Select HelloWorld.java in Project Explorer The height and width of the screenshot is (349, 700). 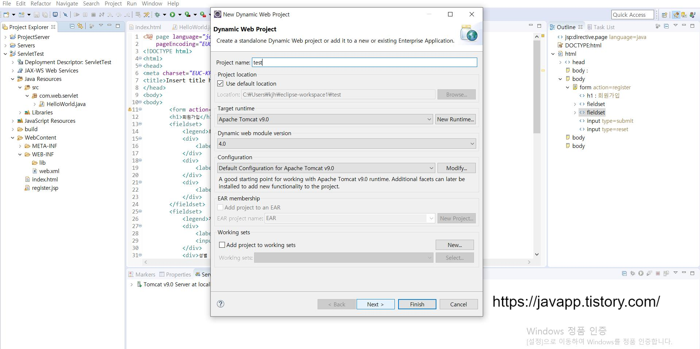pyautogui.click(x=62, y=104)
